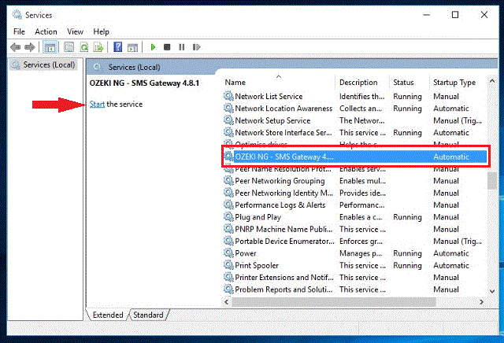Select the Plug and Play row name
Image resolution: width=504 pixels, height=343 pixels.
tap(258, 217)
